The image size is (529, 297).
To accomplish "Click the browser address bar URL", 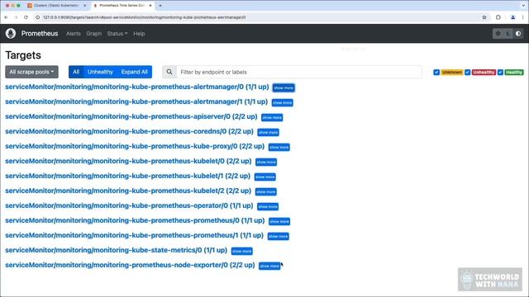I will (x=145, y=17).
